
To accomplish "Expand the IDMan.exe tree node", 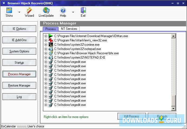I will coord(46,36).
